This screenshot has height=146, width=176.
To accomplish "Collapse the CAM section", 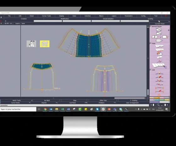I will point(151,70).
